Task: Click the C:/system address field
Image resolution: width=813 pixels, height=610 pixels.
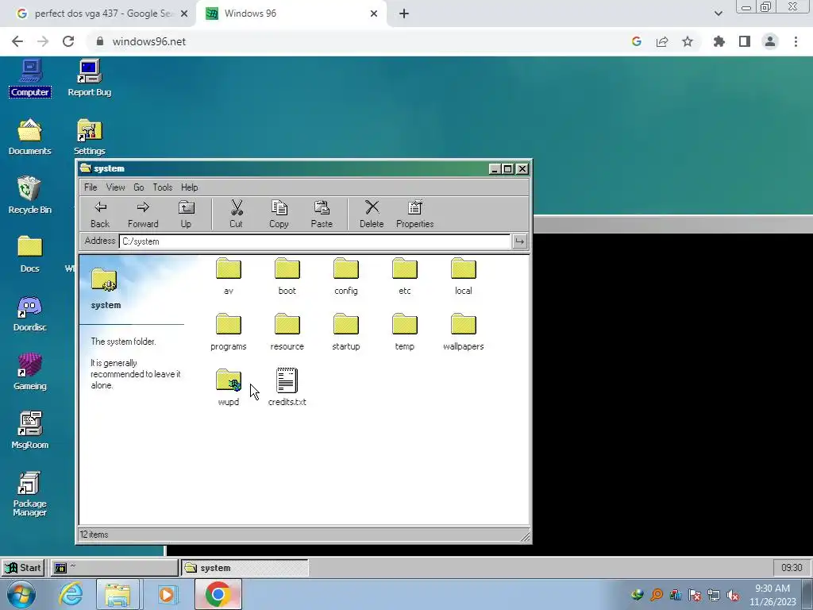Action: (314, 241)
